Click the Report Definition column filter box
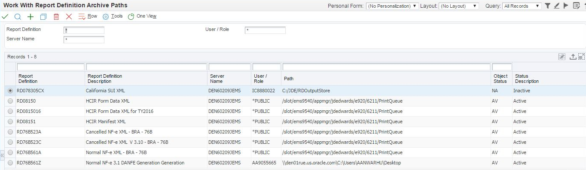Image resolution: width=586 pixels, height=170 pixels. 51,67
